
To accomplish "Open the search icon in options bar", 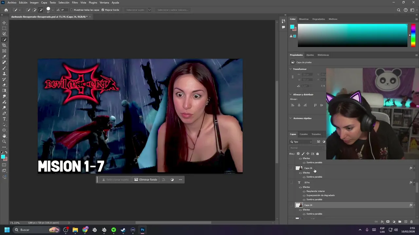I will pyautogui.click(x=398, y=10).
